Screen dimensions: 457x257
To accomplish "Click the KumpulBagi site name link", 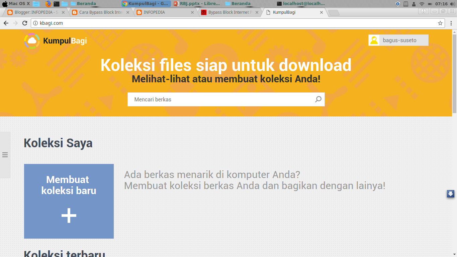I will pyautogui.click(x=65, y=41).
